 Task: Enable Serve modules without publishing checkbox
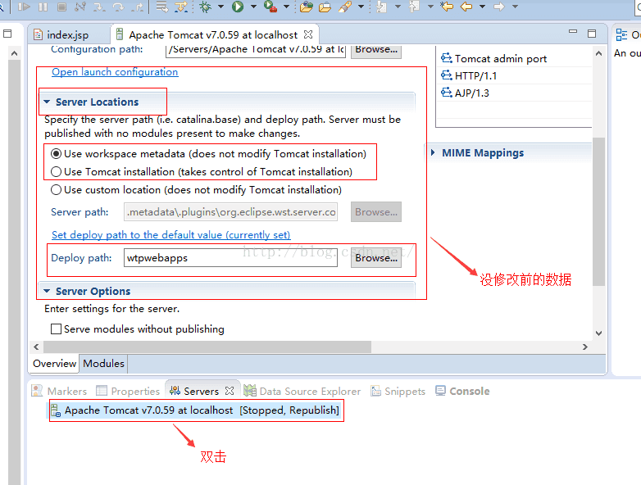pos(56,329)
